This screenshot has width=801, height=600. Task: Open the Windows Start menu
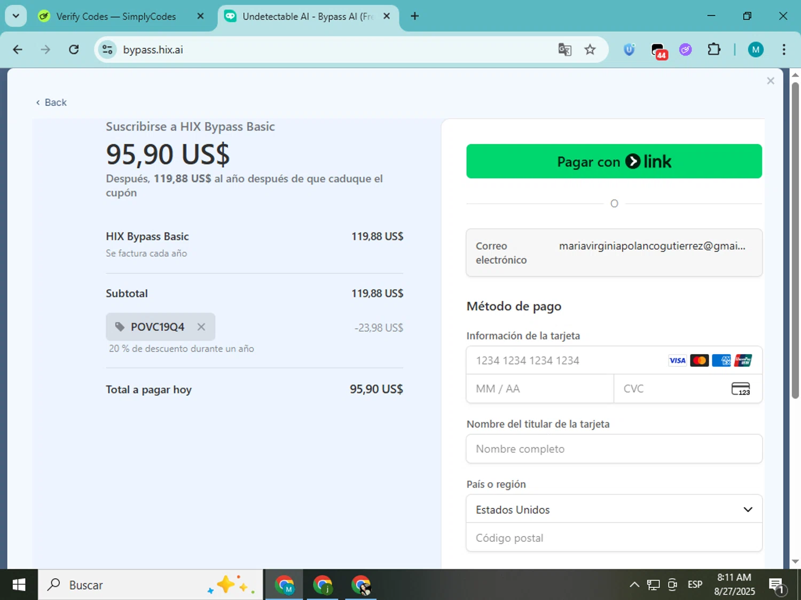coord(19,585)
